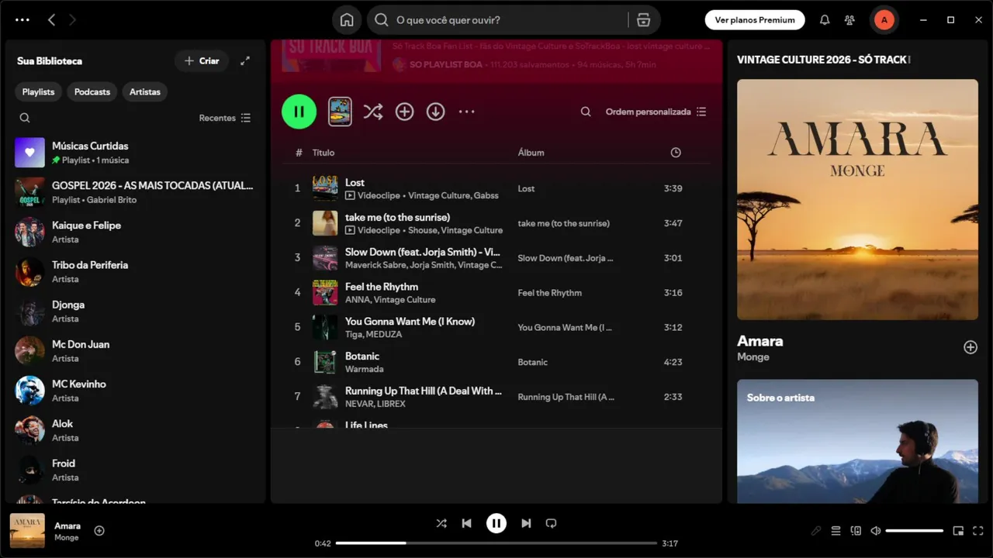Open the friends activity icon
The image size is (993, 558).
[x=849, y=20]
